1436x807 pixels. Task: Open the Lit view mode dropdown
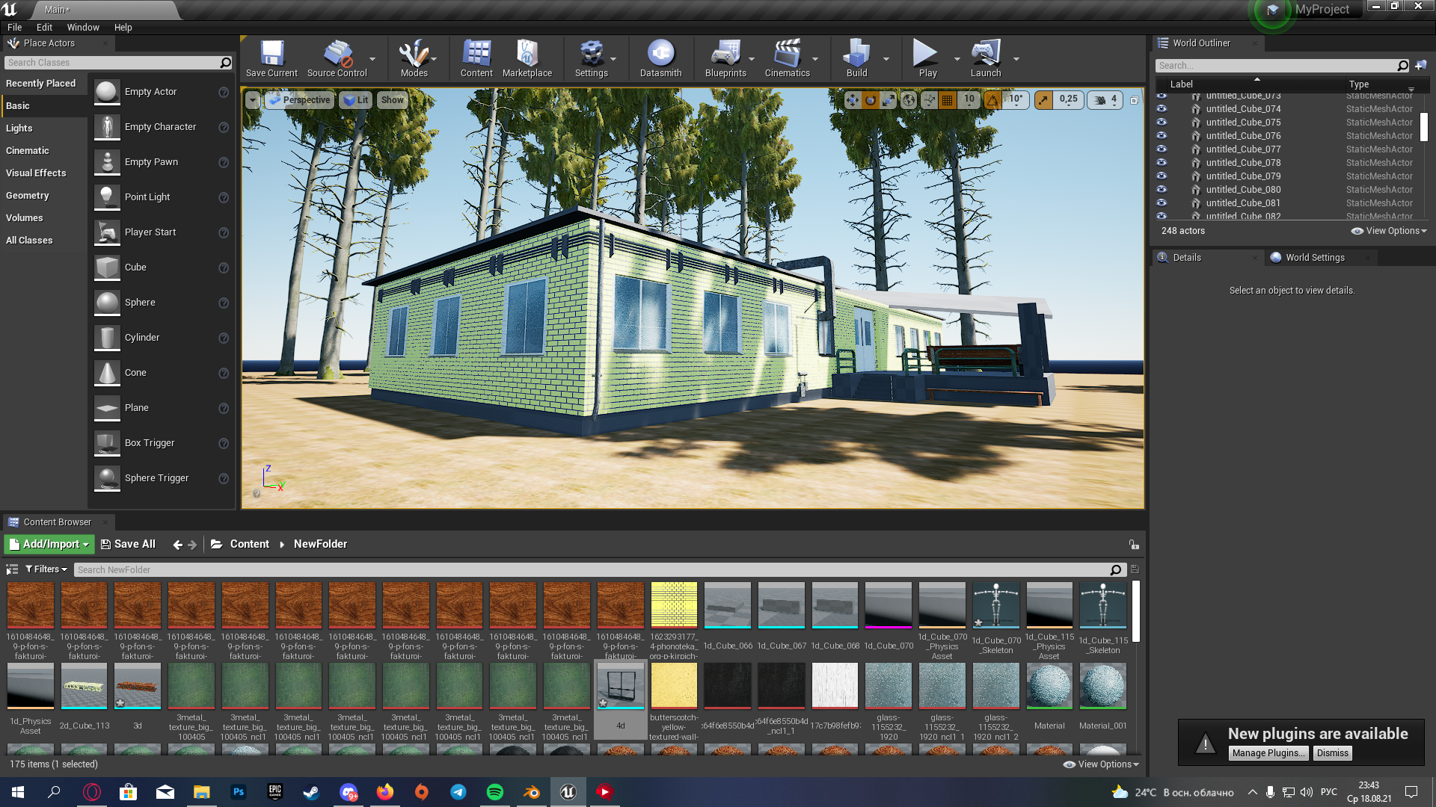pyautogui.click(x=355, y=99)
